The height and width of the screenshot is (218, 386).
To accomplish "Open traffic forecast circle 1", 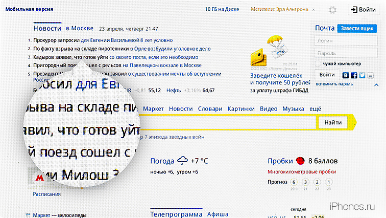I will [x=329, y=182].
